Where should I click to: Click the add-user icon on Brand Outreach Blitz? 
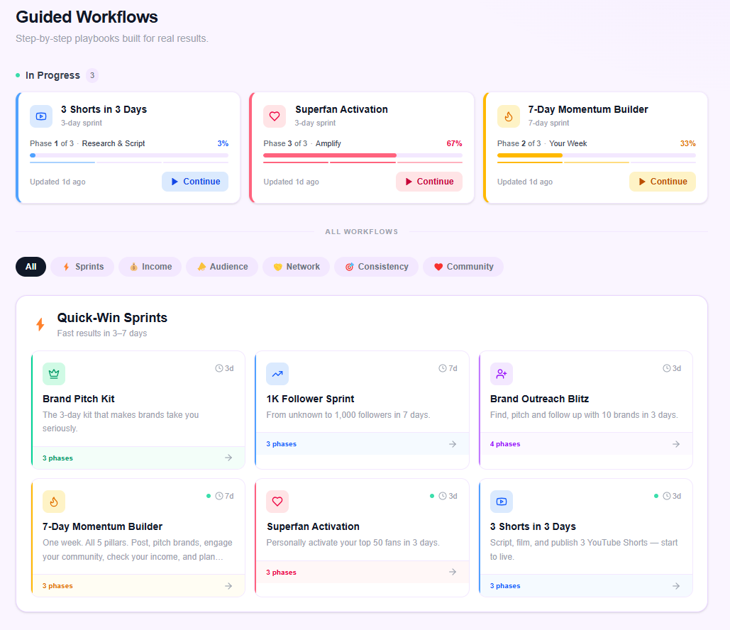502,374
